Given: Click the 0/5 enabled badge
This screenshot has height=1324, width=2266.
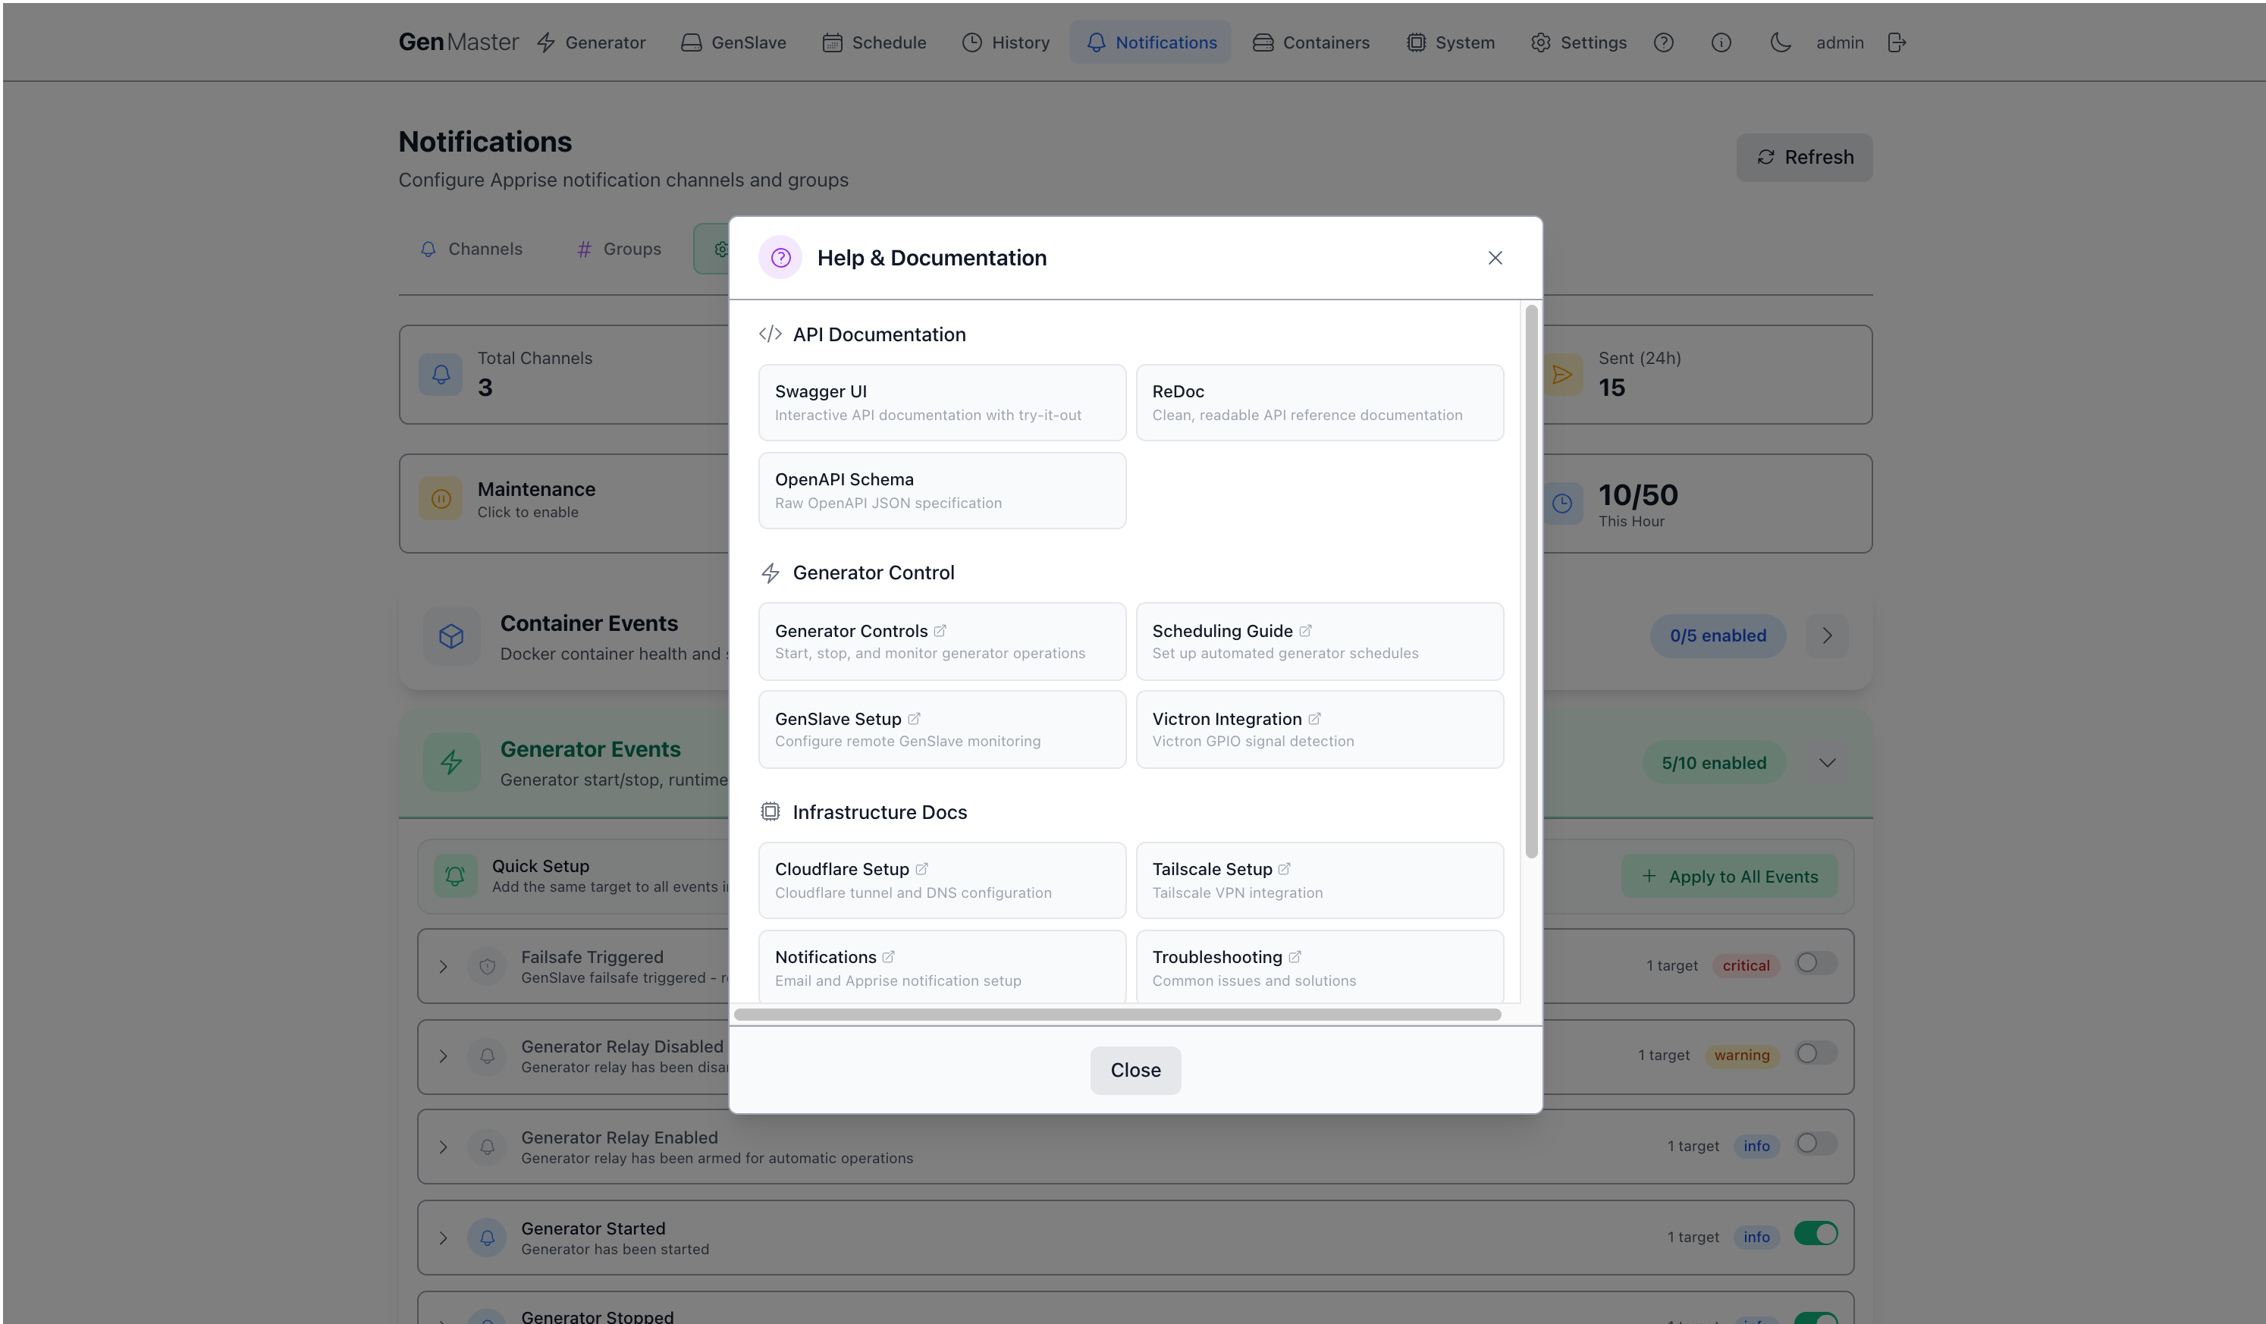Looking at the screenshot, I should pyautogui.click(x=1718, y=636).
